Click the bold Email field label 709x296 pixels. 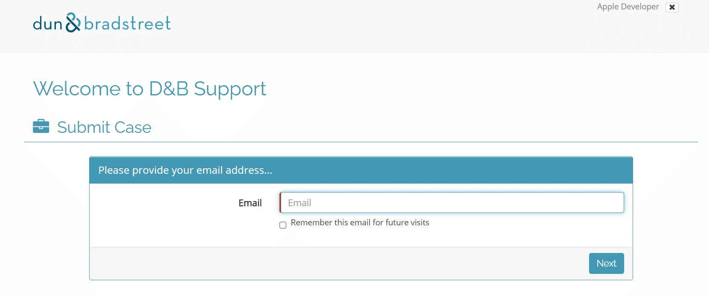(x=250, y=203)
